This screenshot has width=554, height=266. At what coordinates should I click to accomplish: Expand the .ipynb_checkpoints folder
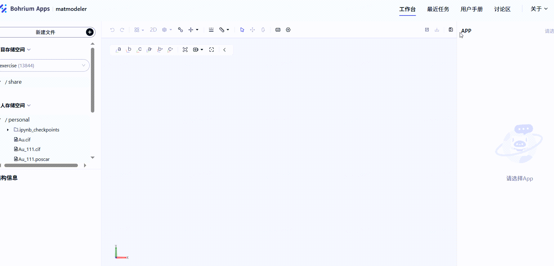click(8, 130)
